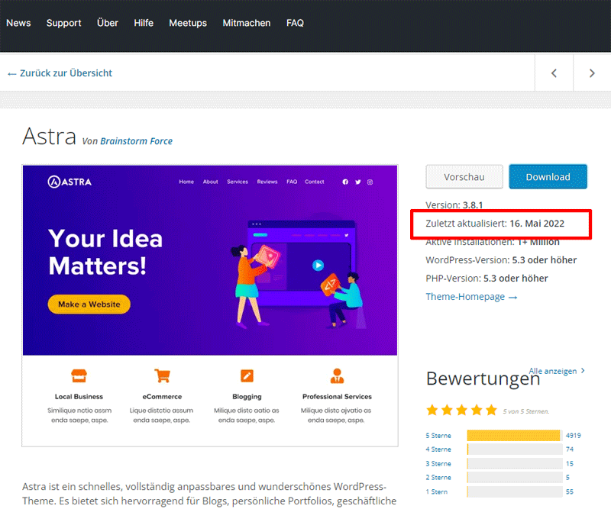Click the Bewertungen heading
The height and width of the screenshot is (509, 611).
pyautogui.click(x=483, y=379)
